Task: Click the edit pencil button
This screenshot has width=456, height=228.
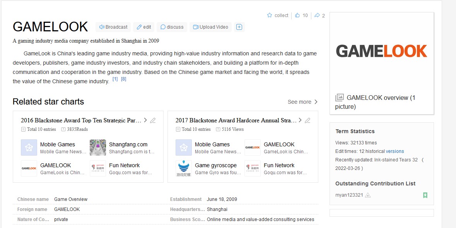Action: 143,27
